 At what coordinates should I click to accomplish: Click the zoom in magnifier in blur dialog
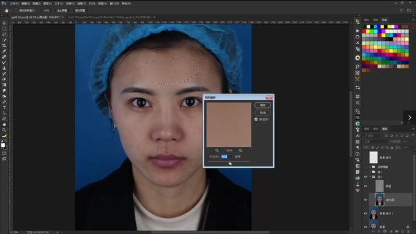[240, 150]
